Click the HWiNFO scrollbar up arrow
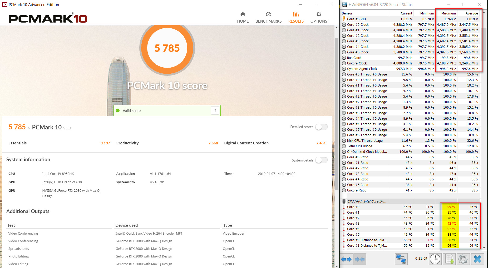488x268 pixels. [x=484, y=13]
